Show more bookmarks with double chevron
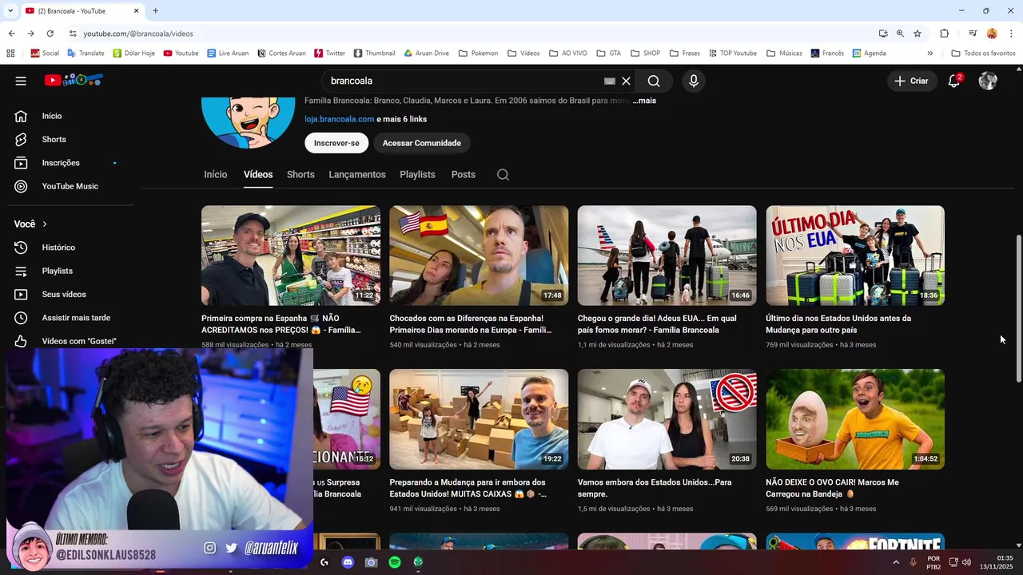The height and width of the screenshot is (575, 1023). click(x=929, y=54)
